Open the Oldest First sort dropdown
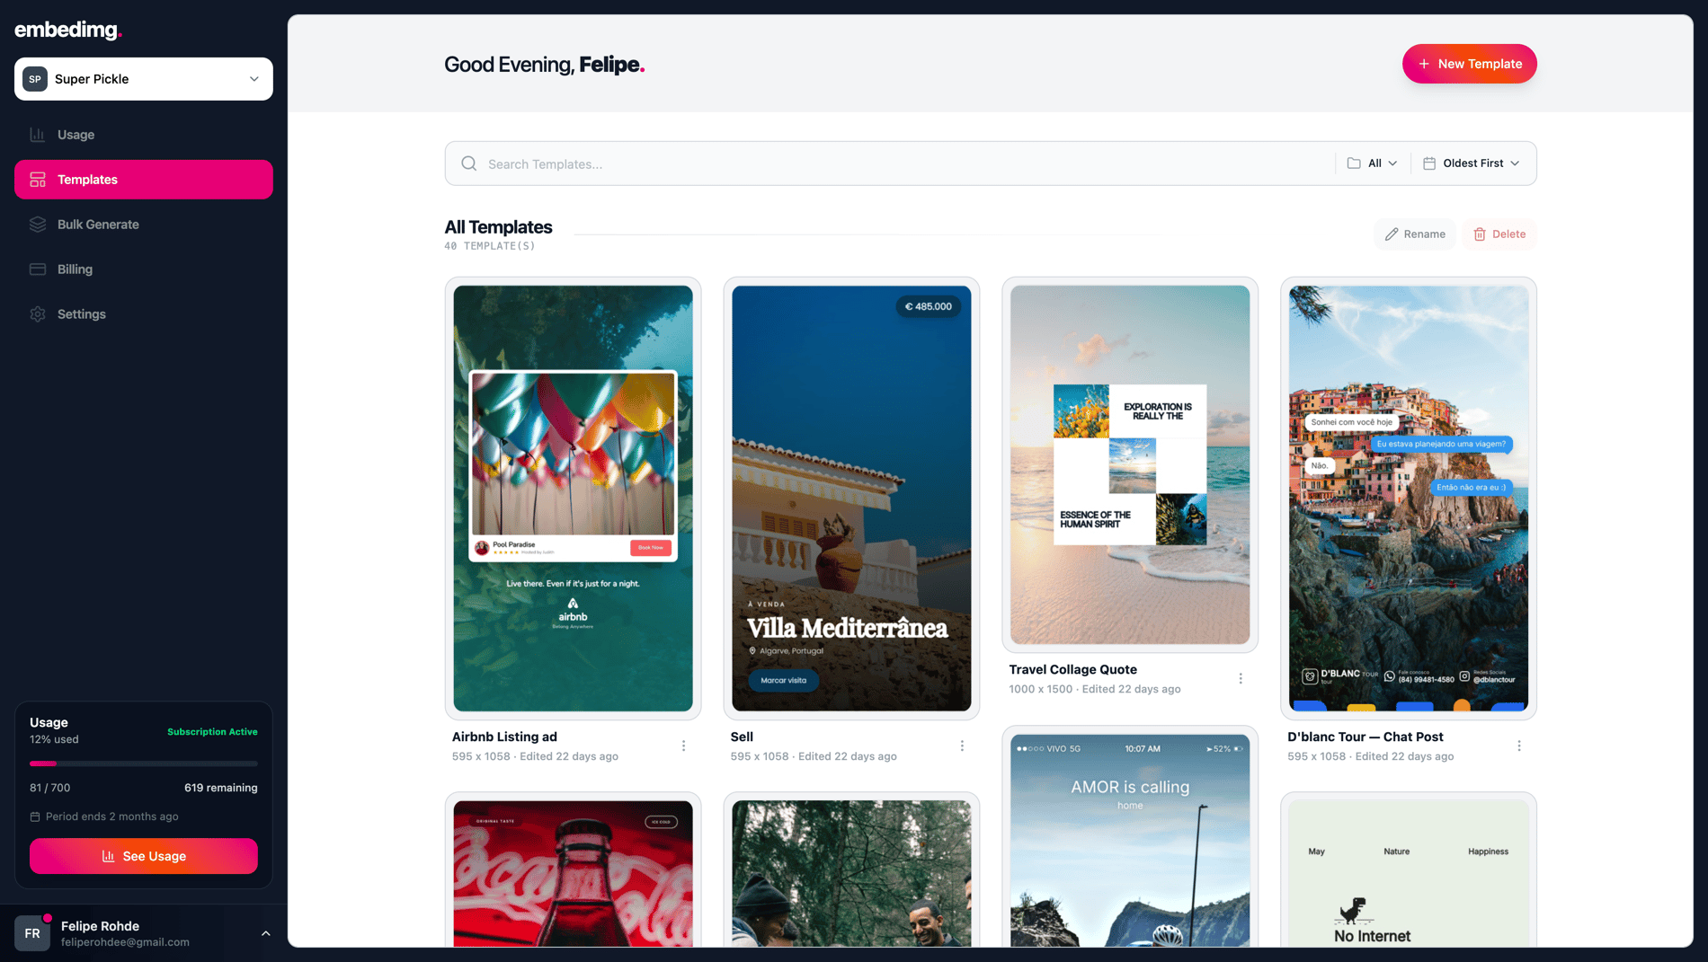1708x962 pixels. pyautogui.click(x=1472, y=163)
